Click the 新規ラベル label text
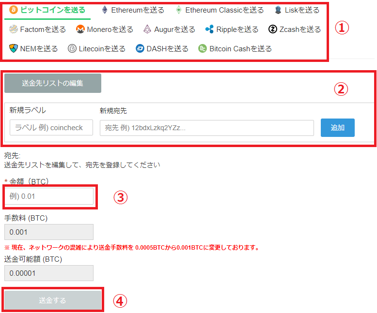377x313 pixels. coord(28,110)
